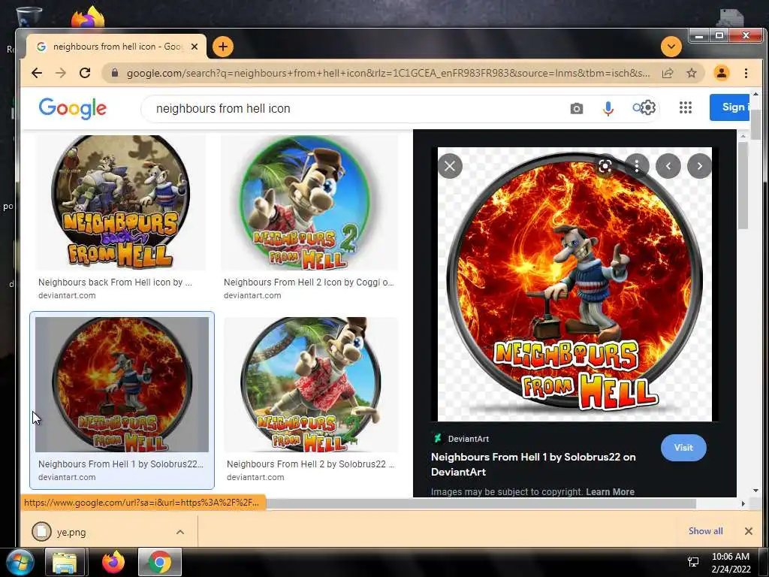Open the Windows Start menu
This screenshot has width=769, height=577.
point(20,562)
